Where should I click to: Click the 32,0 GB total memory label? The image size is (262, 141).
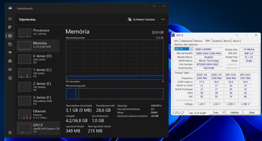(x=158, y=32)
